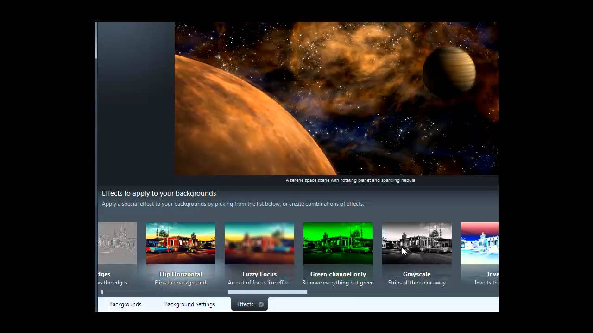The width and height of the screenshot is (593, 333).
Task: Select the Flip Horizontal effect thumbnail
Action: (181, 243)
